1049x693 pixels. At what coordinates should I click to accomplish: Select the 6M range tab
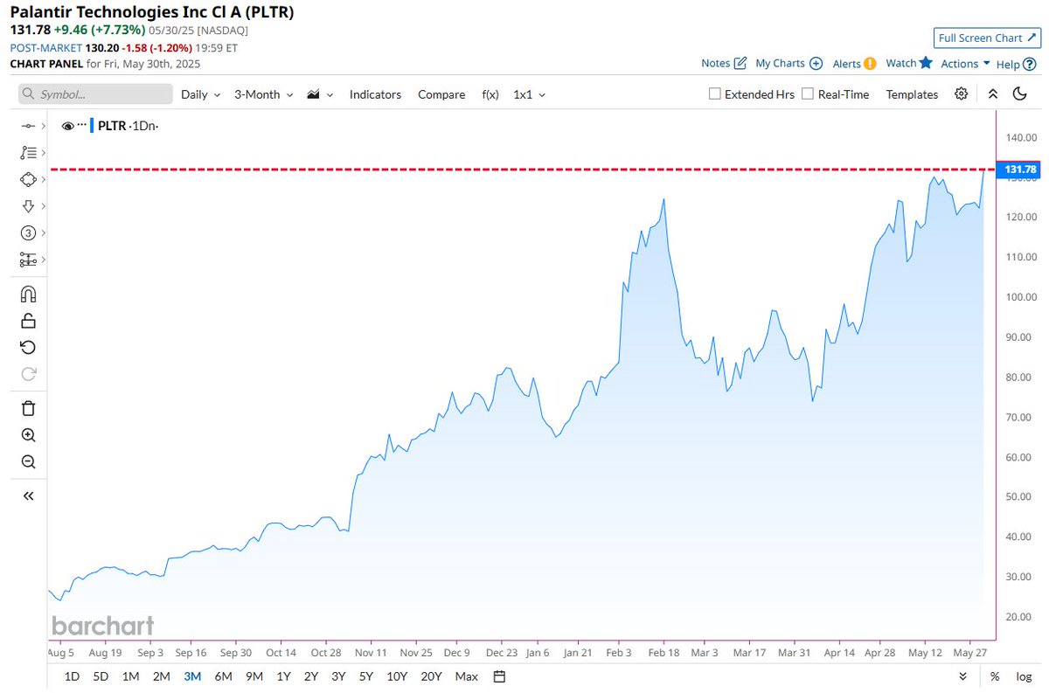click(x=223, y=676)
